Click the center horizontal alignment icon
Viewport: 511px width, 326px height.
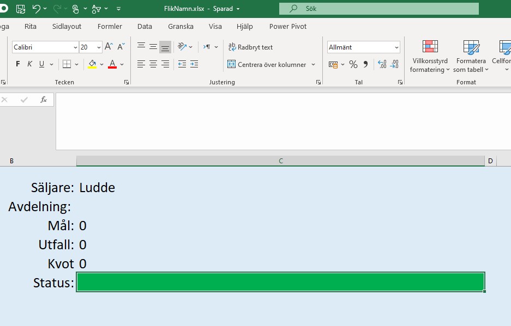pyautogui.click(x=153, y=64)
